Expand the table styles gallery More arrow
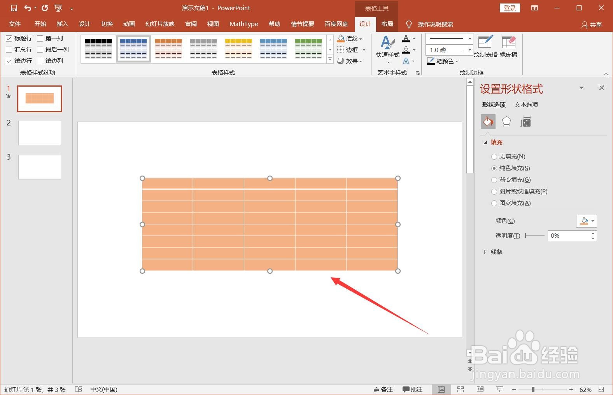 pos(330,59)
